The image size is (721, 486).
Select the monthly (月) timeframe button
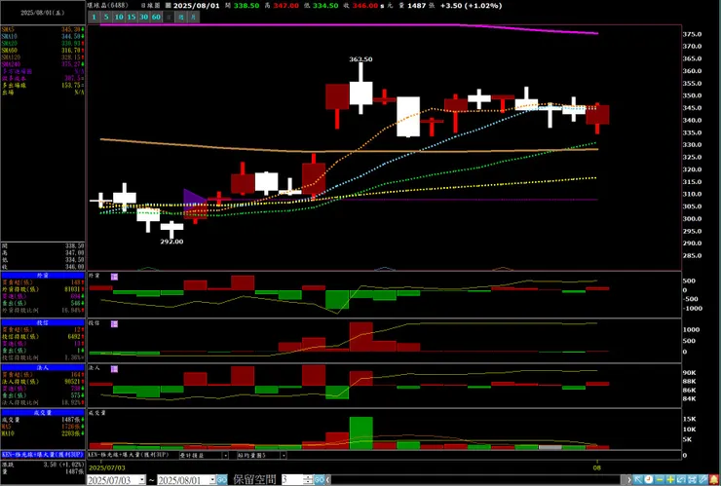coord(194,17)
